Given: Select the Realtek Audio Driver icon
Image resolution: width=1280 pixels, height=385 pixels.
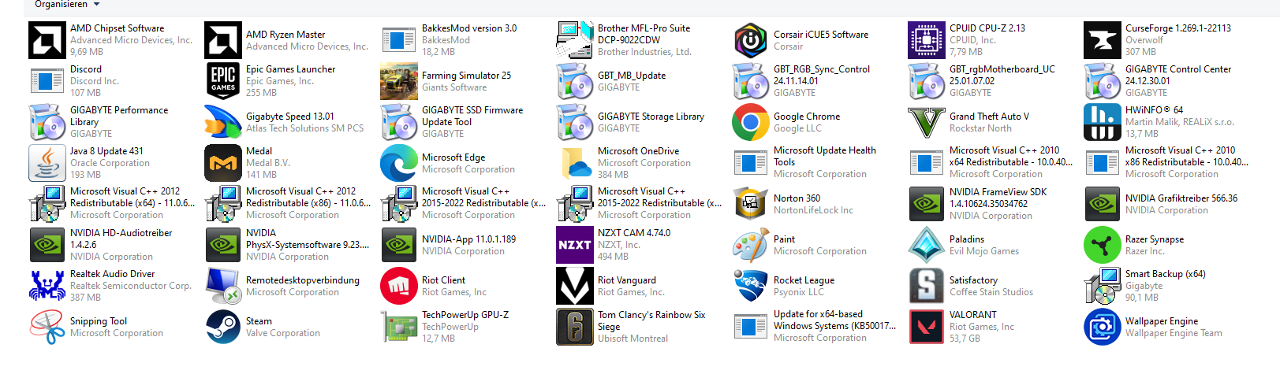Looking at the screenshot, I should point(47,286).
